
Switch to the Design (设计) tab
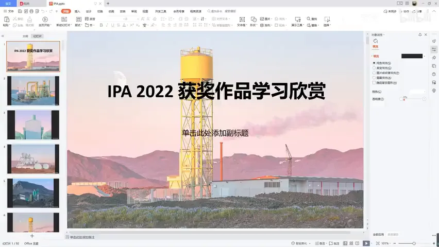pyautogui.click(x=89, y=11)
